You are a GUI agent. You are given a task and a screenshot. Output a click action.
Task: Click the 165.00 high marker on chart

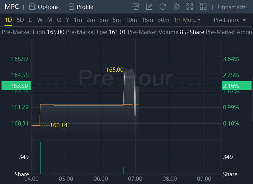click(x=115, y=70)
